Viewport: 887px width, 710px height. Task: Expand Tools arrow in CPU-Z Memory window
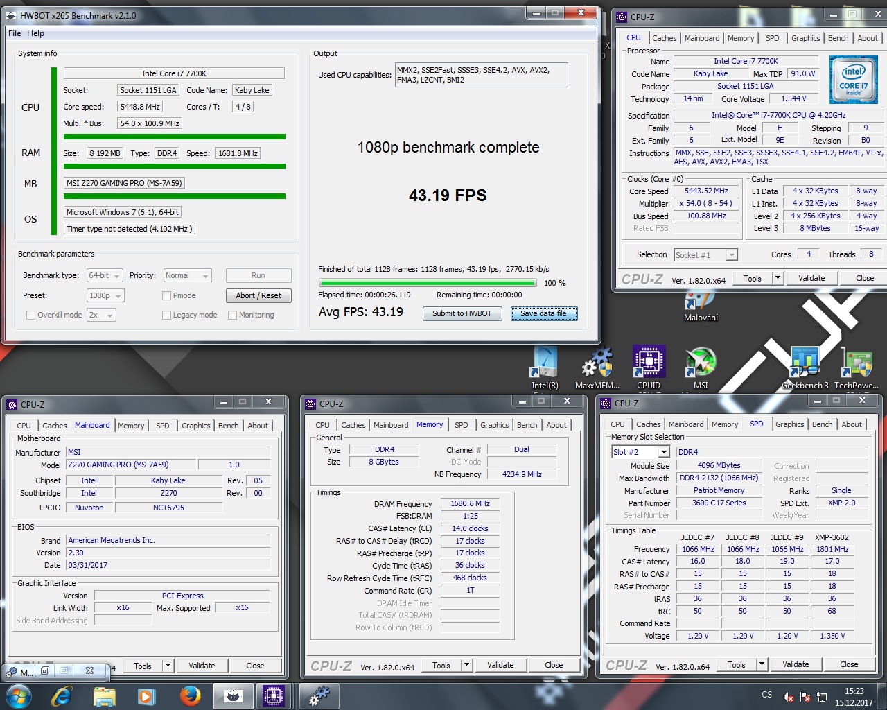click(x=467, y=665)
